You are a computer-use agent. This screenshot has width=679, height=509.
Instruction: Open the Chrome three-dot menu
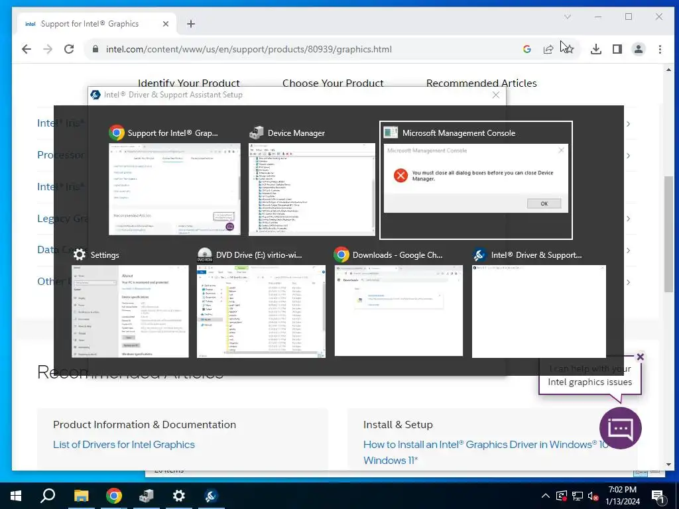coord(660,49)
